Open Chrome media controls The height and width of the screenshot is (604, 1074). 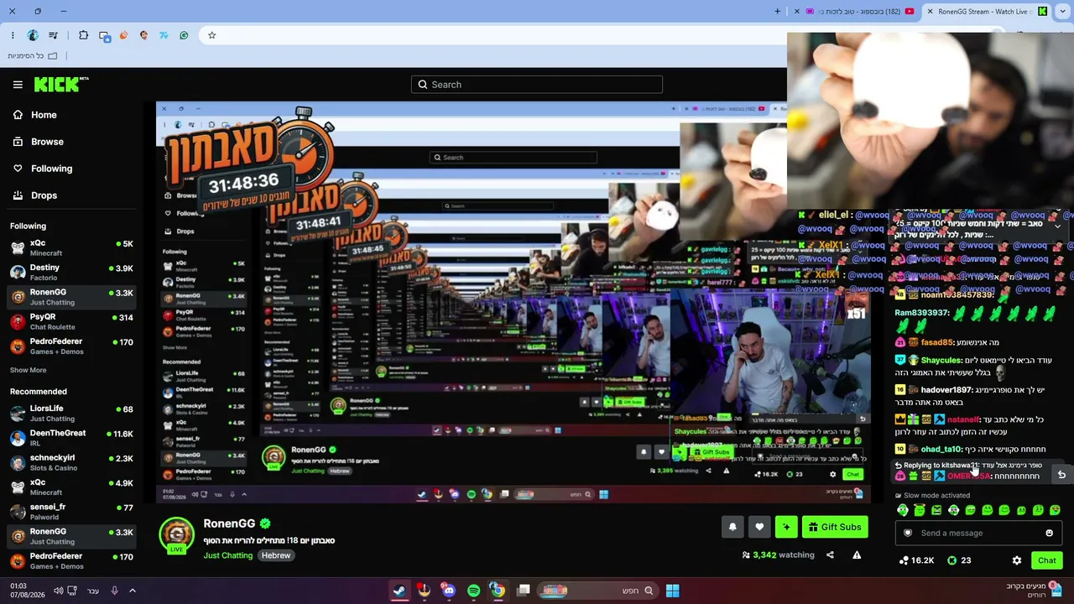54,35
